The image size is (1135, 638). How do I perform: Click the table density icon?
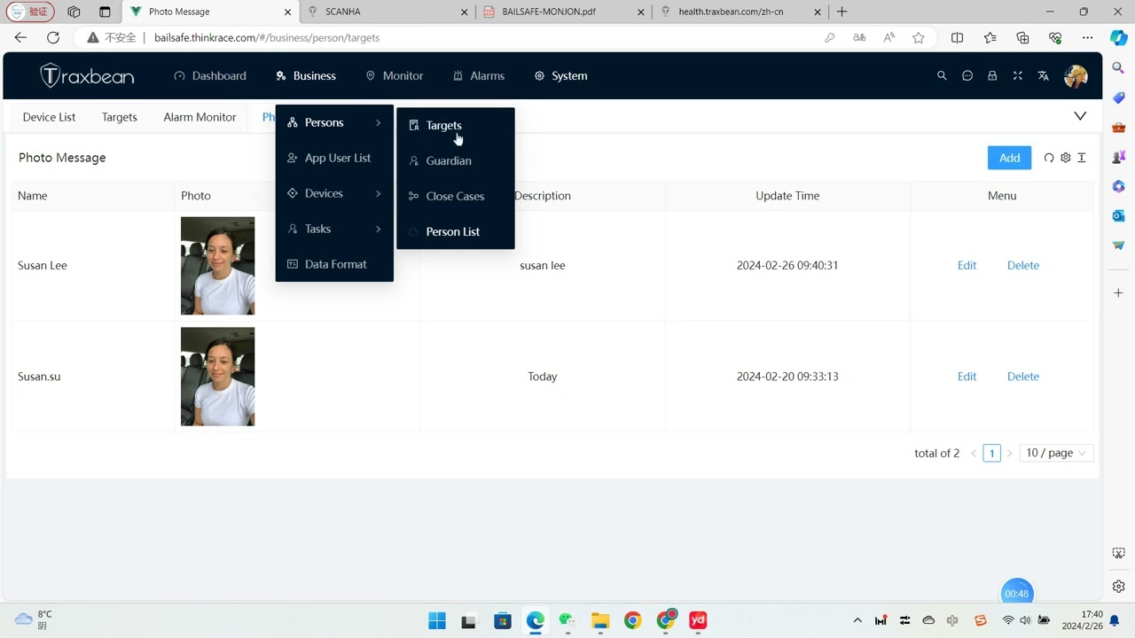tap(1082, 158)
